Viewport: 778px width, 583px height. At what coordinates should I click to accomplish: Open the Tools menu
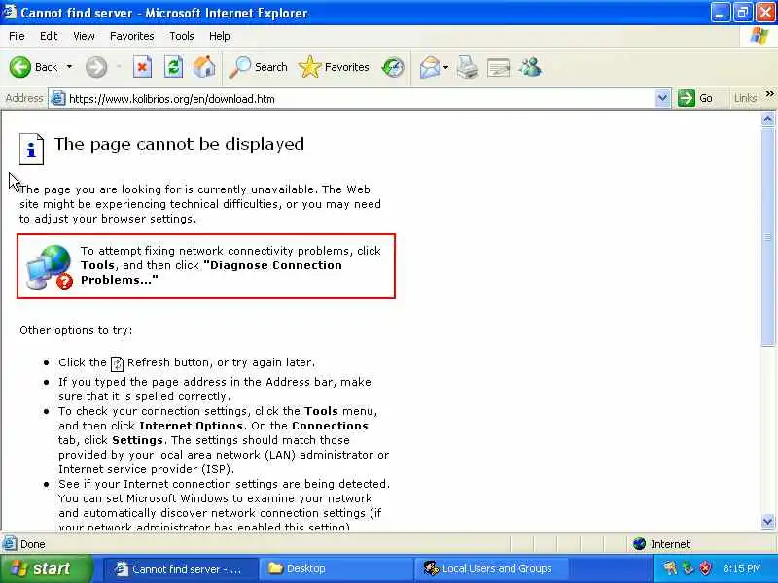coord(182,36)
